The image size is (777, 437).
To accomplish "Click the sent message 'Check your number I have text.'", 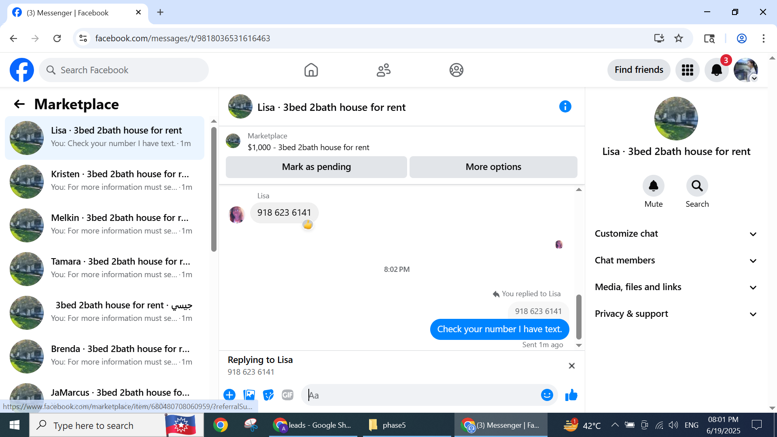I will pyautogui.click(x=499, y=329).
